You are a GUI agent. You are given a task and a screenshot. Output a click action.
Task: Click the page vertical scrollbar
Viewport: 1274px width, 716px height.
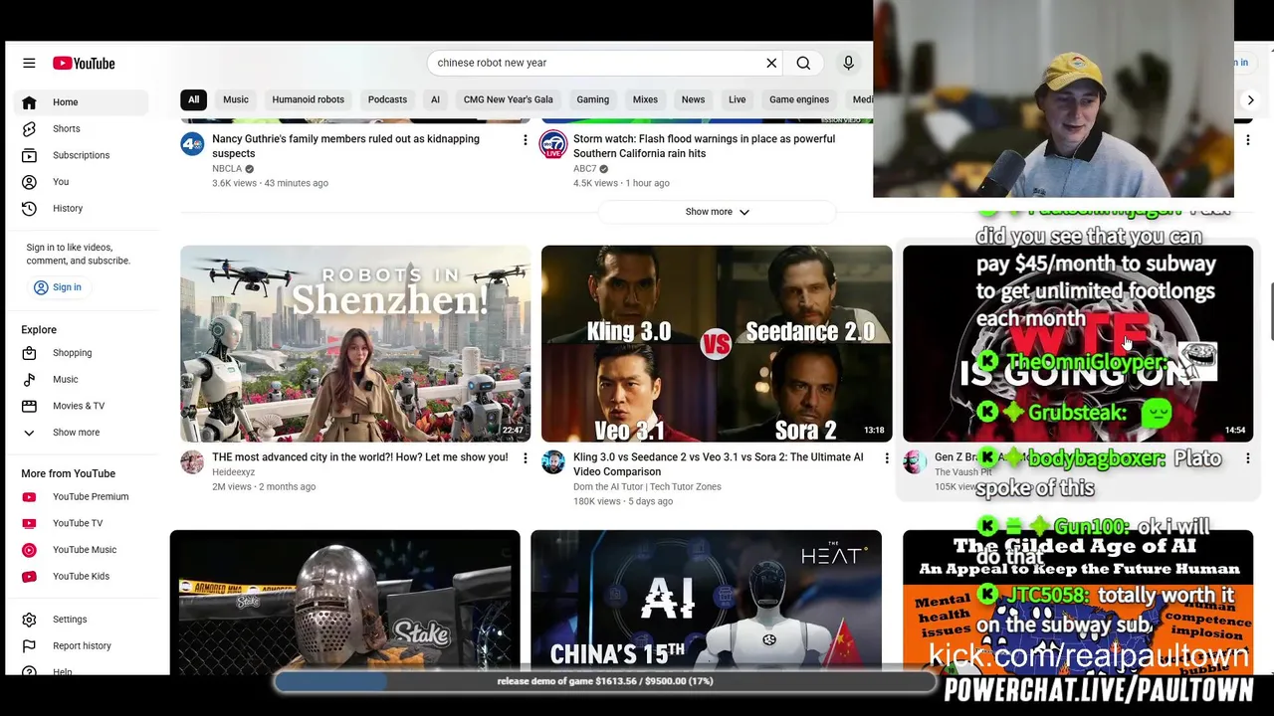tap(1270, 313)
